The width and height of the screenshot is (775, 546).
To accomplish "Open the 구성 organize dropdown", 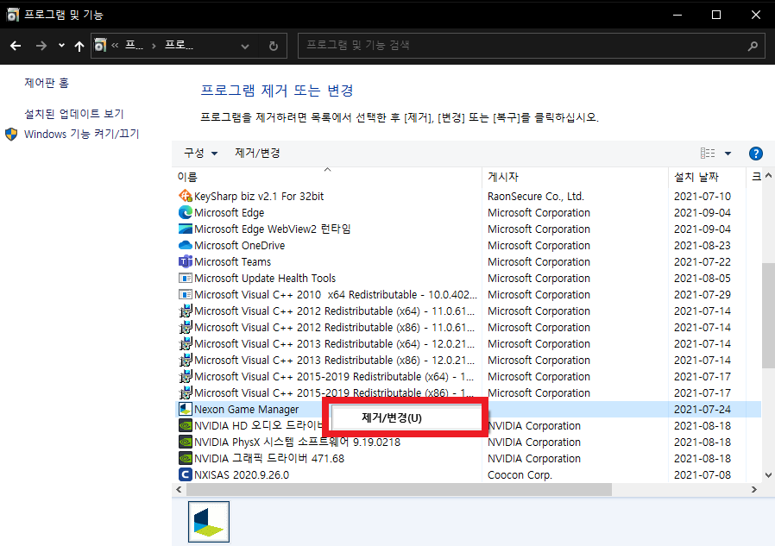I will 201,154.
